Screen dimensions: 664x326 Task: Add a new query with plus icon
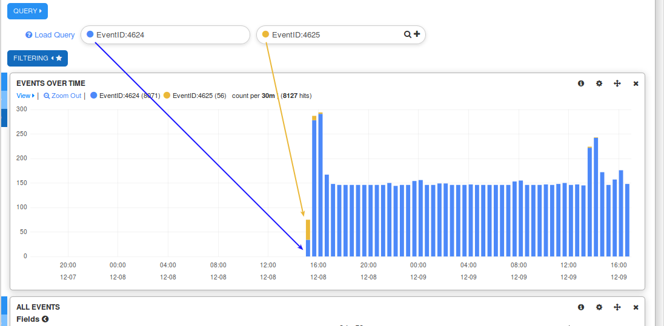[417, 34]
